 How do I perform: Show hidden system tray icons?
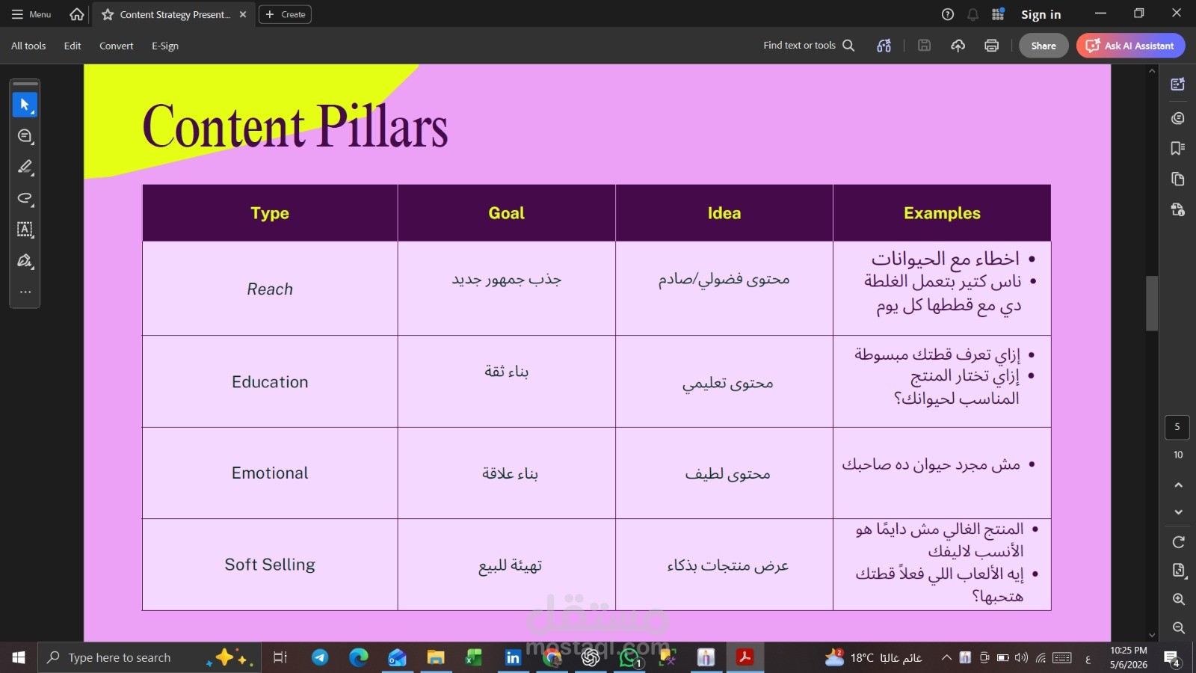[x=946, y=658]
